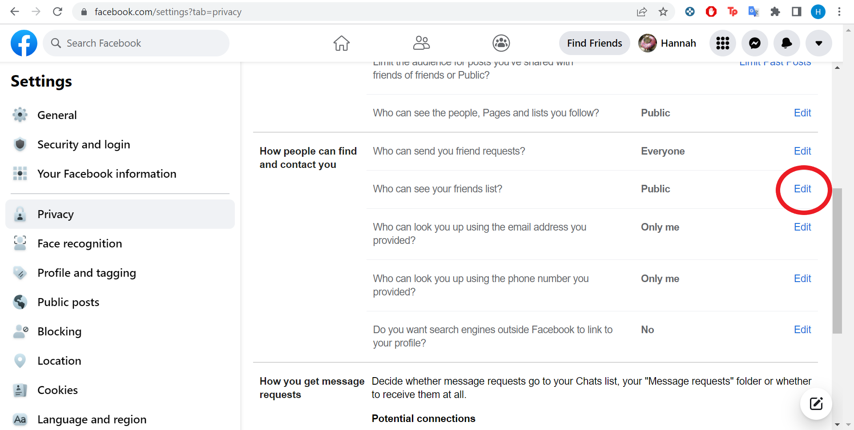Click 'Potential connections' heading
The width and height of the screenshot is (854, 430).
point(423,418)
